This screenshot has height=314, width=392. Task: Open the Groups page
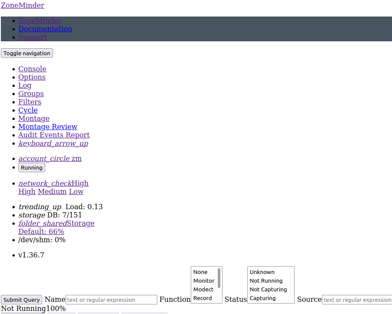coord(31,94)
